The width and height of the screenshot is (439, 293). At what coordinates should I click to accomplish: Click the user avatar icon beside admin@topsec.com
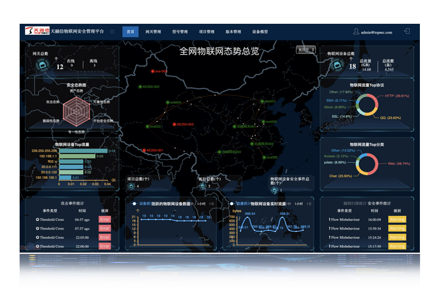(356, 32)
